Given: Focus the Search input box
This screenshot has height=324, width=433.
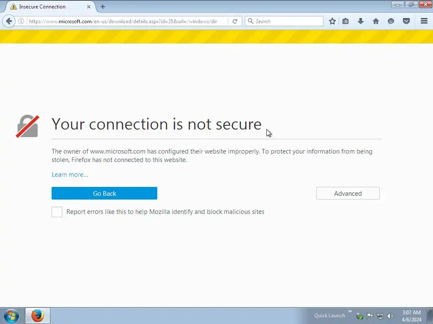Looking at the screenshot, I should 284,21.
